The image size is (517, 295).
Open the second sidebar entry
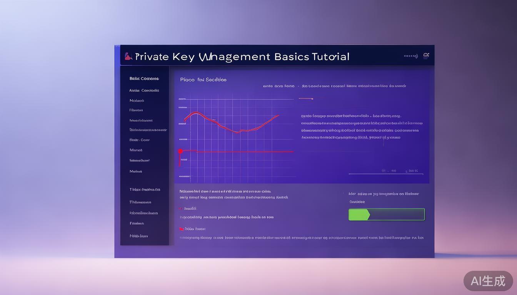pos(144,91)
